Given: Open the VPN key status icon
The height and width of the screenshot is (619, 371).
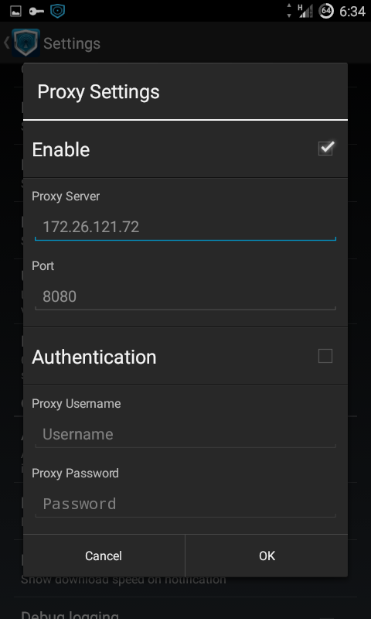Looking at the screenshot, I should (x=36, y=11).
